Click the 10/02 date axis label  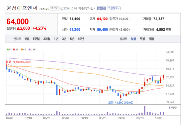click(x=158, y=118)
